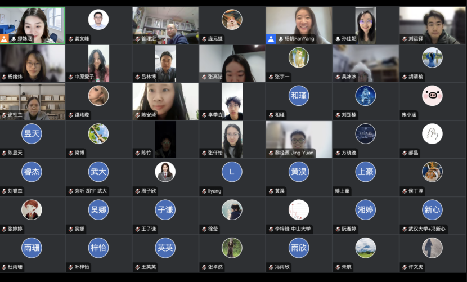Click the muted mic icon beside 朱航

338,267
